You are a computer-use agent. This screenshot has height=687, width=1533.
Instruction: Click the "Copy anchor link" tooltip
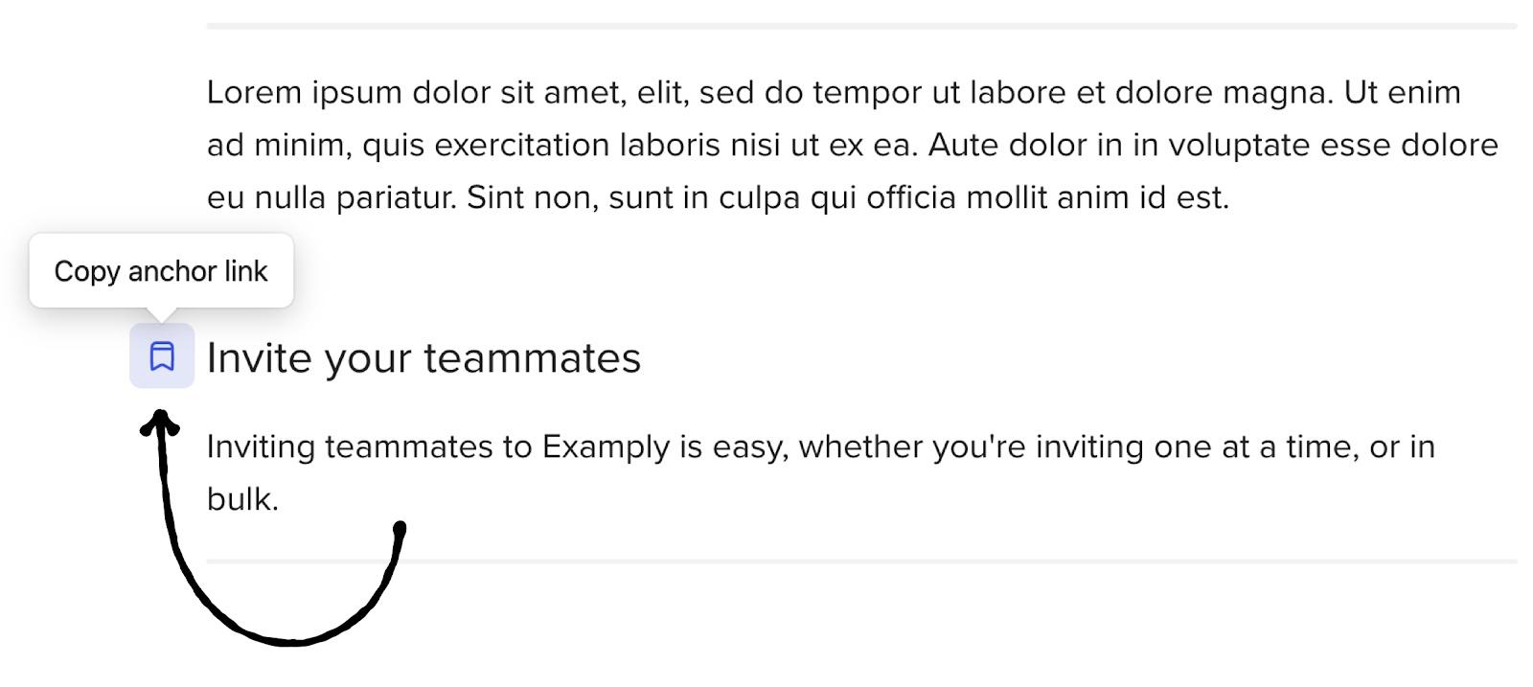161,271
